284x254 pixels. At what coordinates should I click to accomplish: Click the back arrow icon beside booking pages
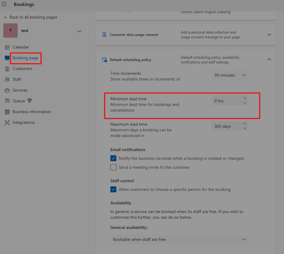tap(6, 17)
